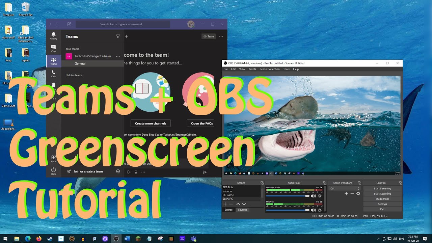
Task: Open Mic/Aux gear settings in OBS
Action: [320, 210]
